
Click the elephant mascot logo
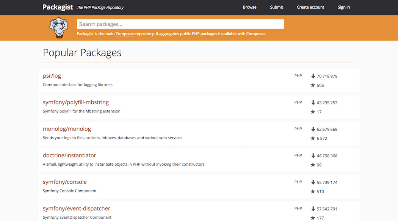(x=59, y=28)
